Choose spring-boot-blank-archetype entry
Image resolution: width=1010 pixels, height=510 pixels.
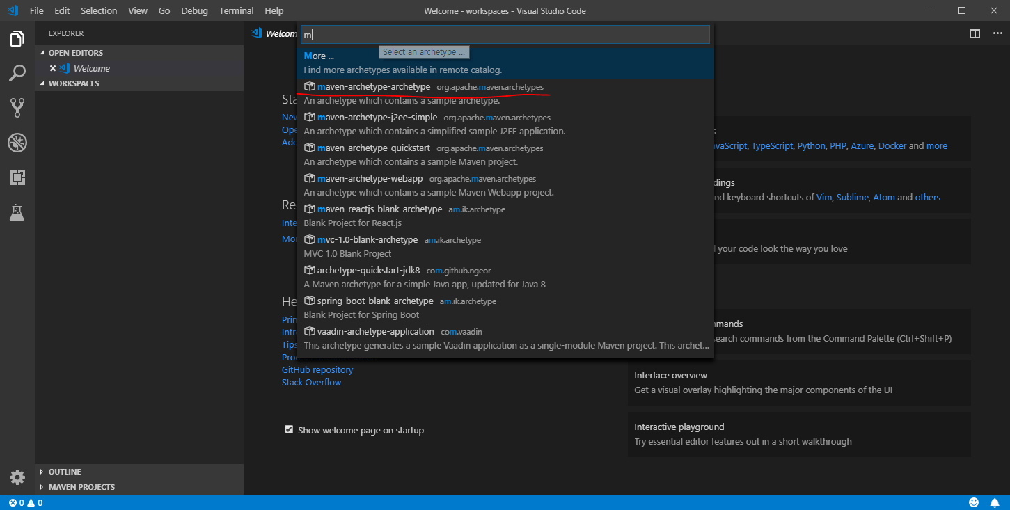point(505,308)
